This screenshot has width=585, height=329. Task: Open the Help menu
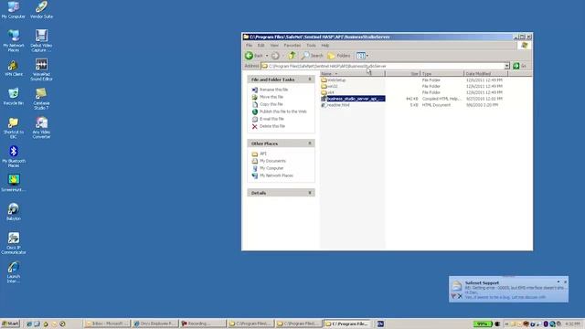pyautogui.click(x=325, y=45)
